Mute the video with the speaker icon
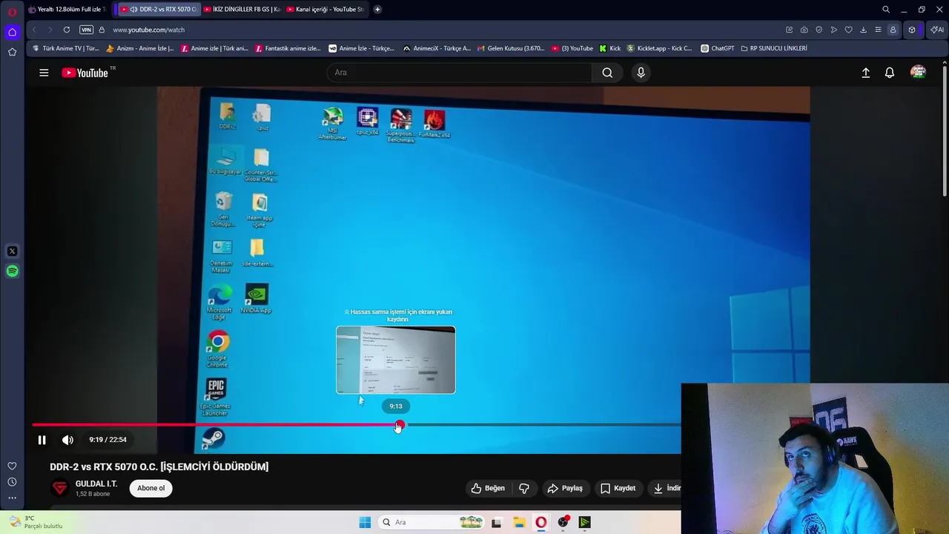949x534 pixels. (67, 440)
